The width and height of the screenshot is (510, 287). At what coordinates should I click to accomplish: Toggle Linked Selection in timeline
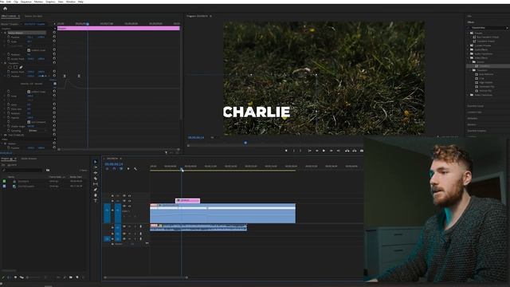[121, 169]
